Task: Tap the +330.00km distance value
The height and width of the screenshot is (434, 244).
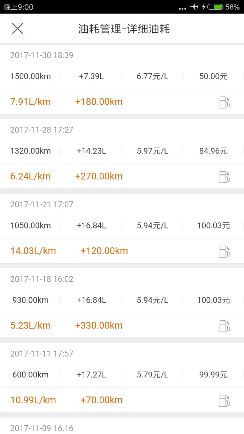Action: click(99, 325)
